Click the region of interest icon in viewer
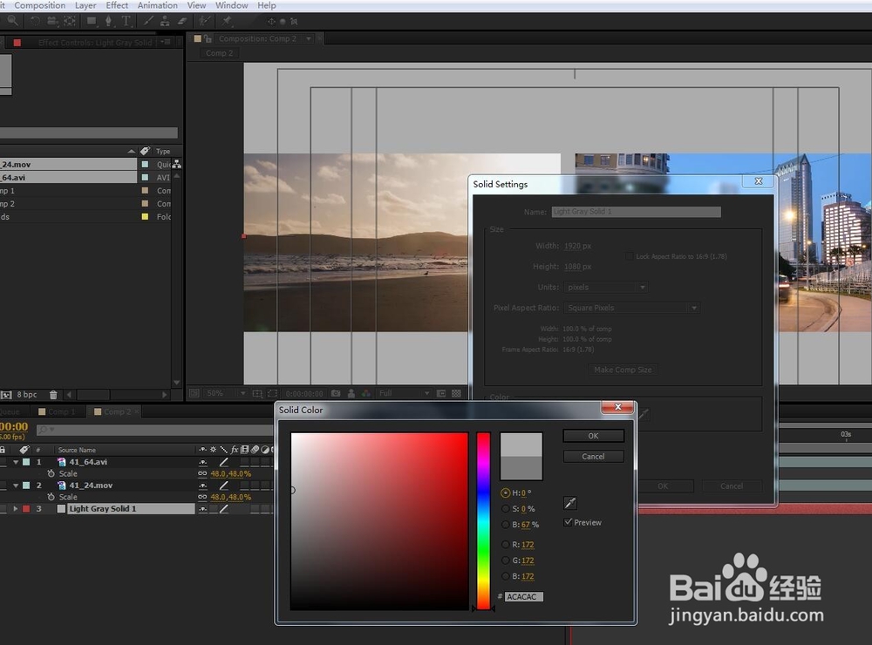872x645 pixels. click(272, 393)
